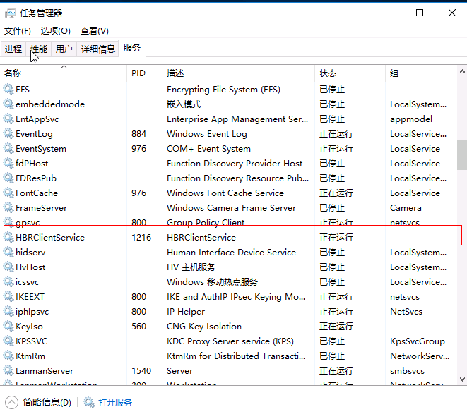Click 'CNG Key Isolation' description
The height and width of the screenshot is (419, 467).
click(204, 326)
